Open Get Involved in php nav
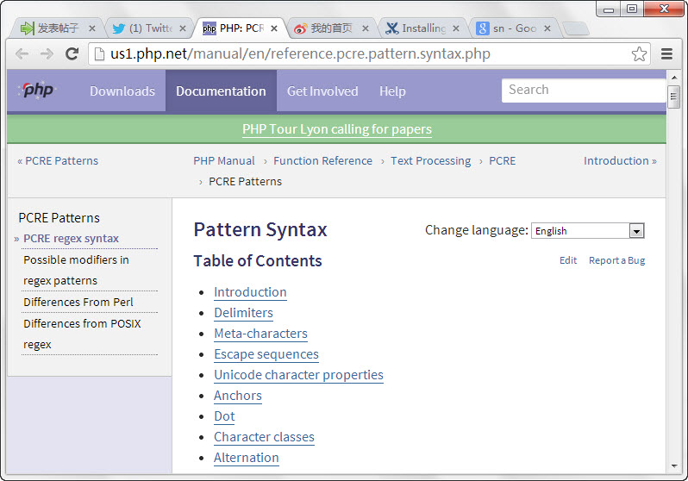The image size is (688, 481). 322,91
